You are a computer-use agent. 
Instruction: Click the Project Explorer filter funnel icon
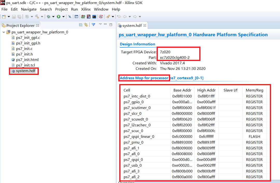(x=94, y=25)
